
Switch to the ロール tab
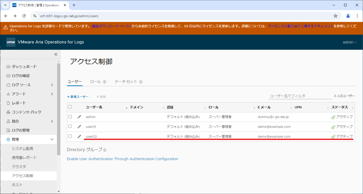(x=95, y=82)
